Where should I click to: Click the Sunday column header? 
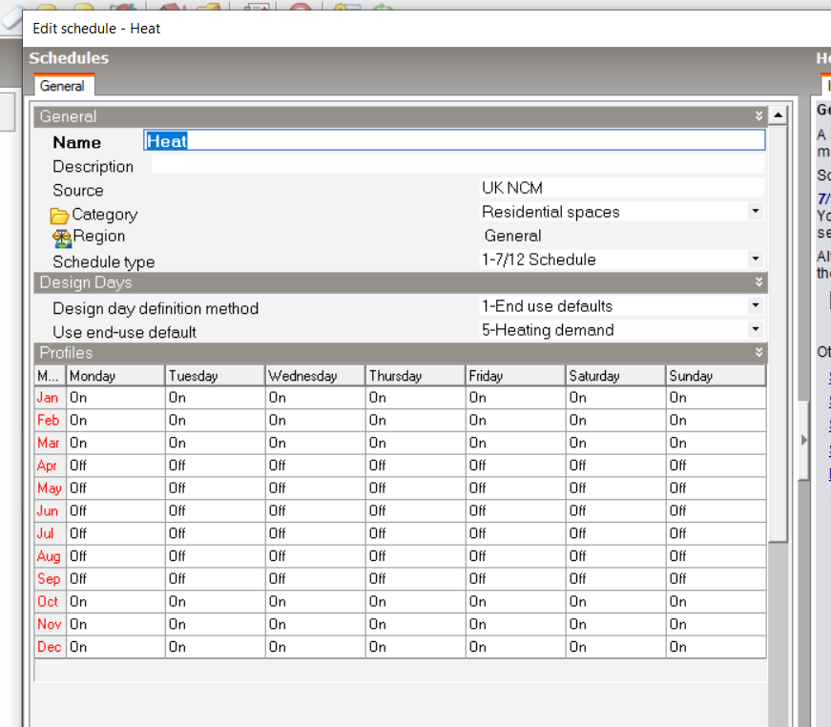pyautogui.click(x=716, y=376)
